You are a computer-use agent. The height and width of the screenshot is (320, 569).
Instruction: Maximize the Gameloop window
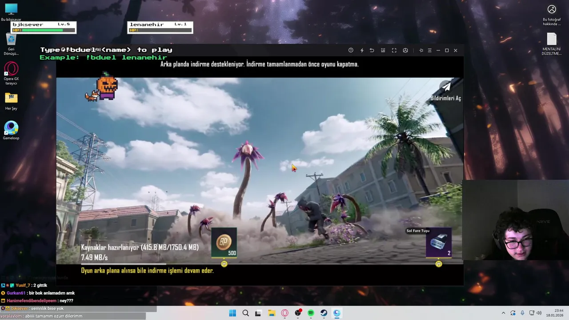pyautogui.click(x=447, y=51)
